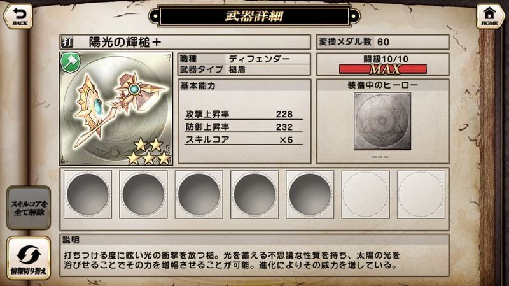The height and width of the screenshot is (286, 509).
Task: Click the 変換メダル数 60 field
Action: pos(383,42)
